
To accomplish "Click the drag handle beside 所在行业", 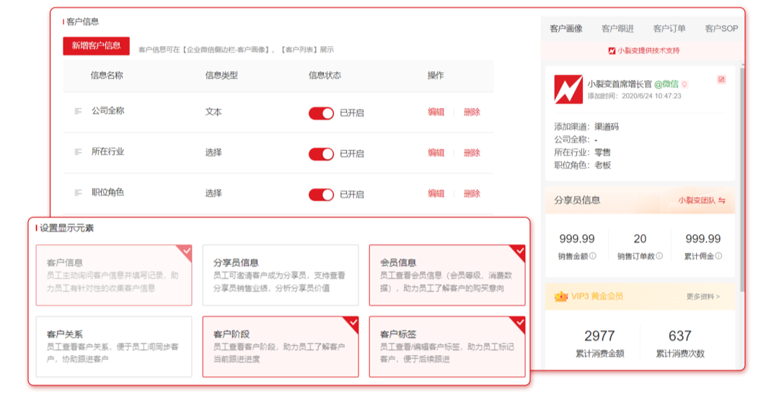I will tap(78, 152).
